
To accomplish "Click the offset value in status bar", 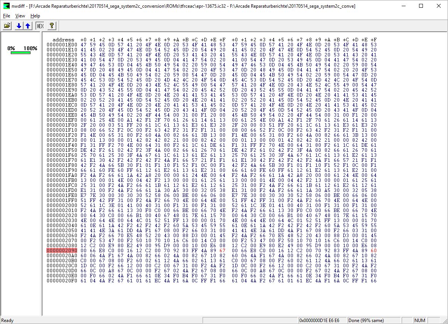I will [319, 321].
